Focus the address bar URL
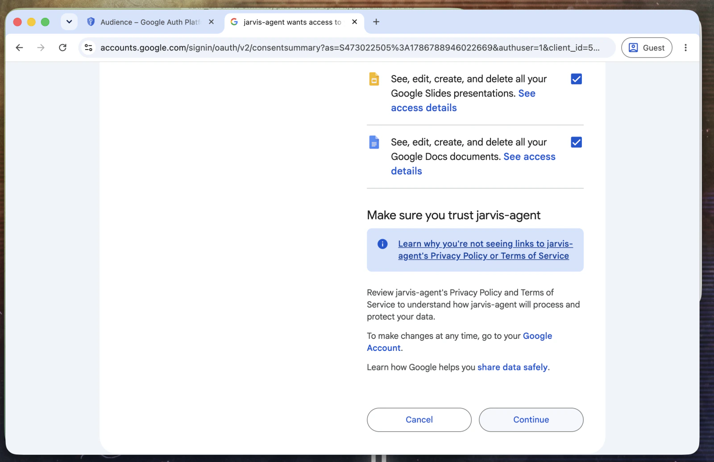The width and height of the screenshot is (714, 462). pyautogui.click(x=350, y=48)
